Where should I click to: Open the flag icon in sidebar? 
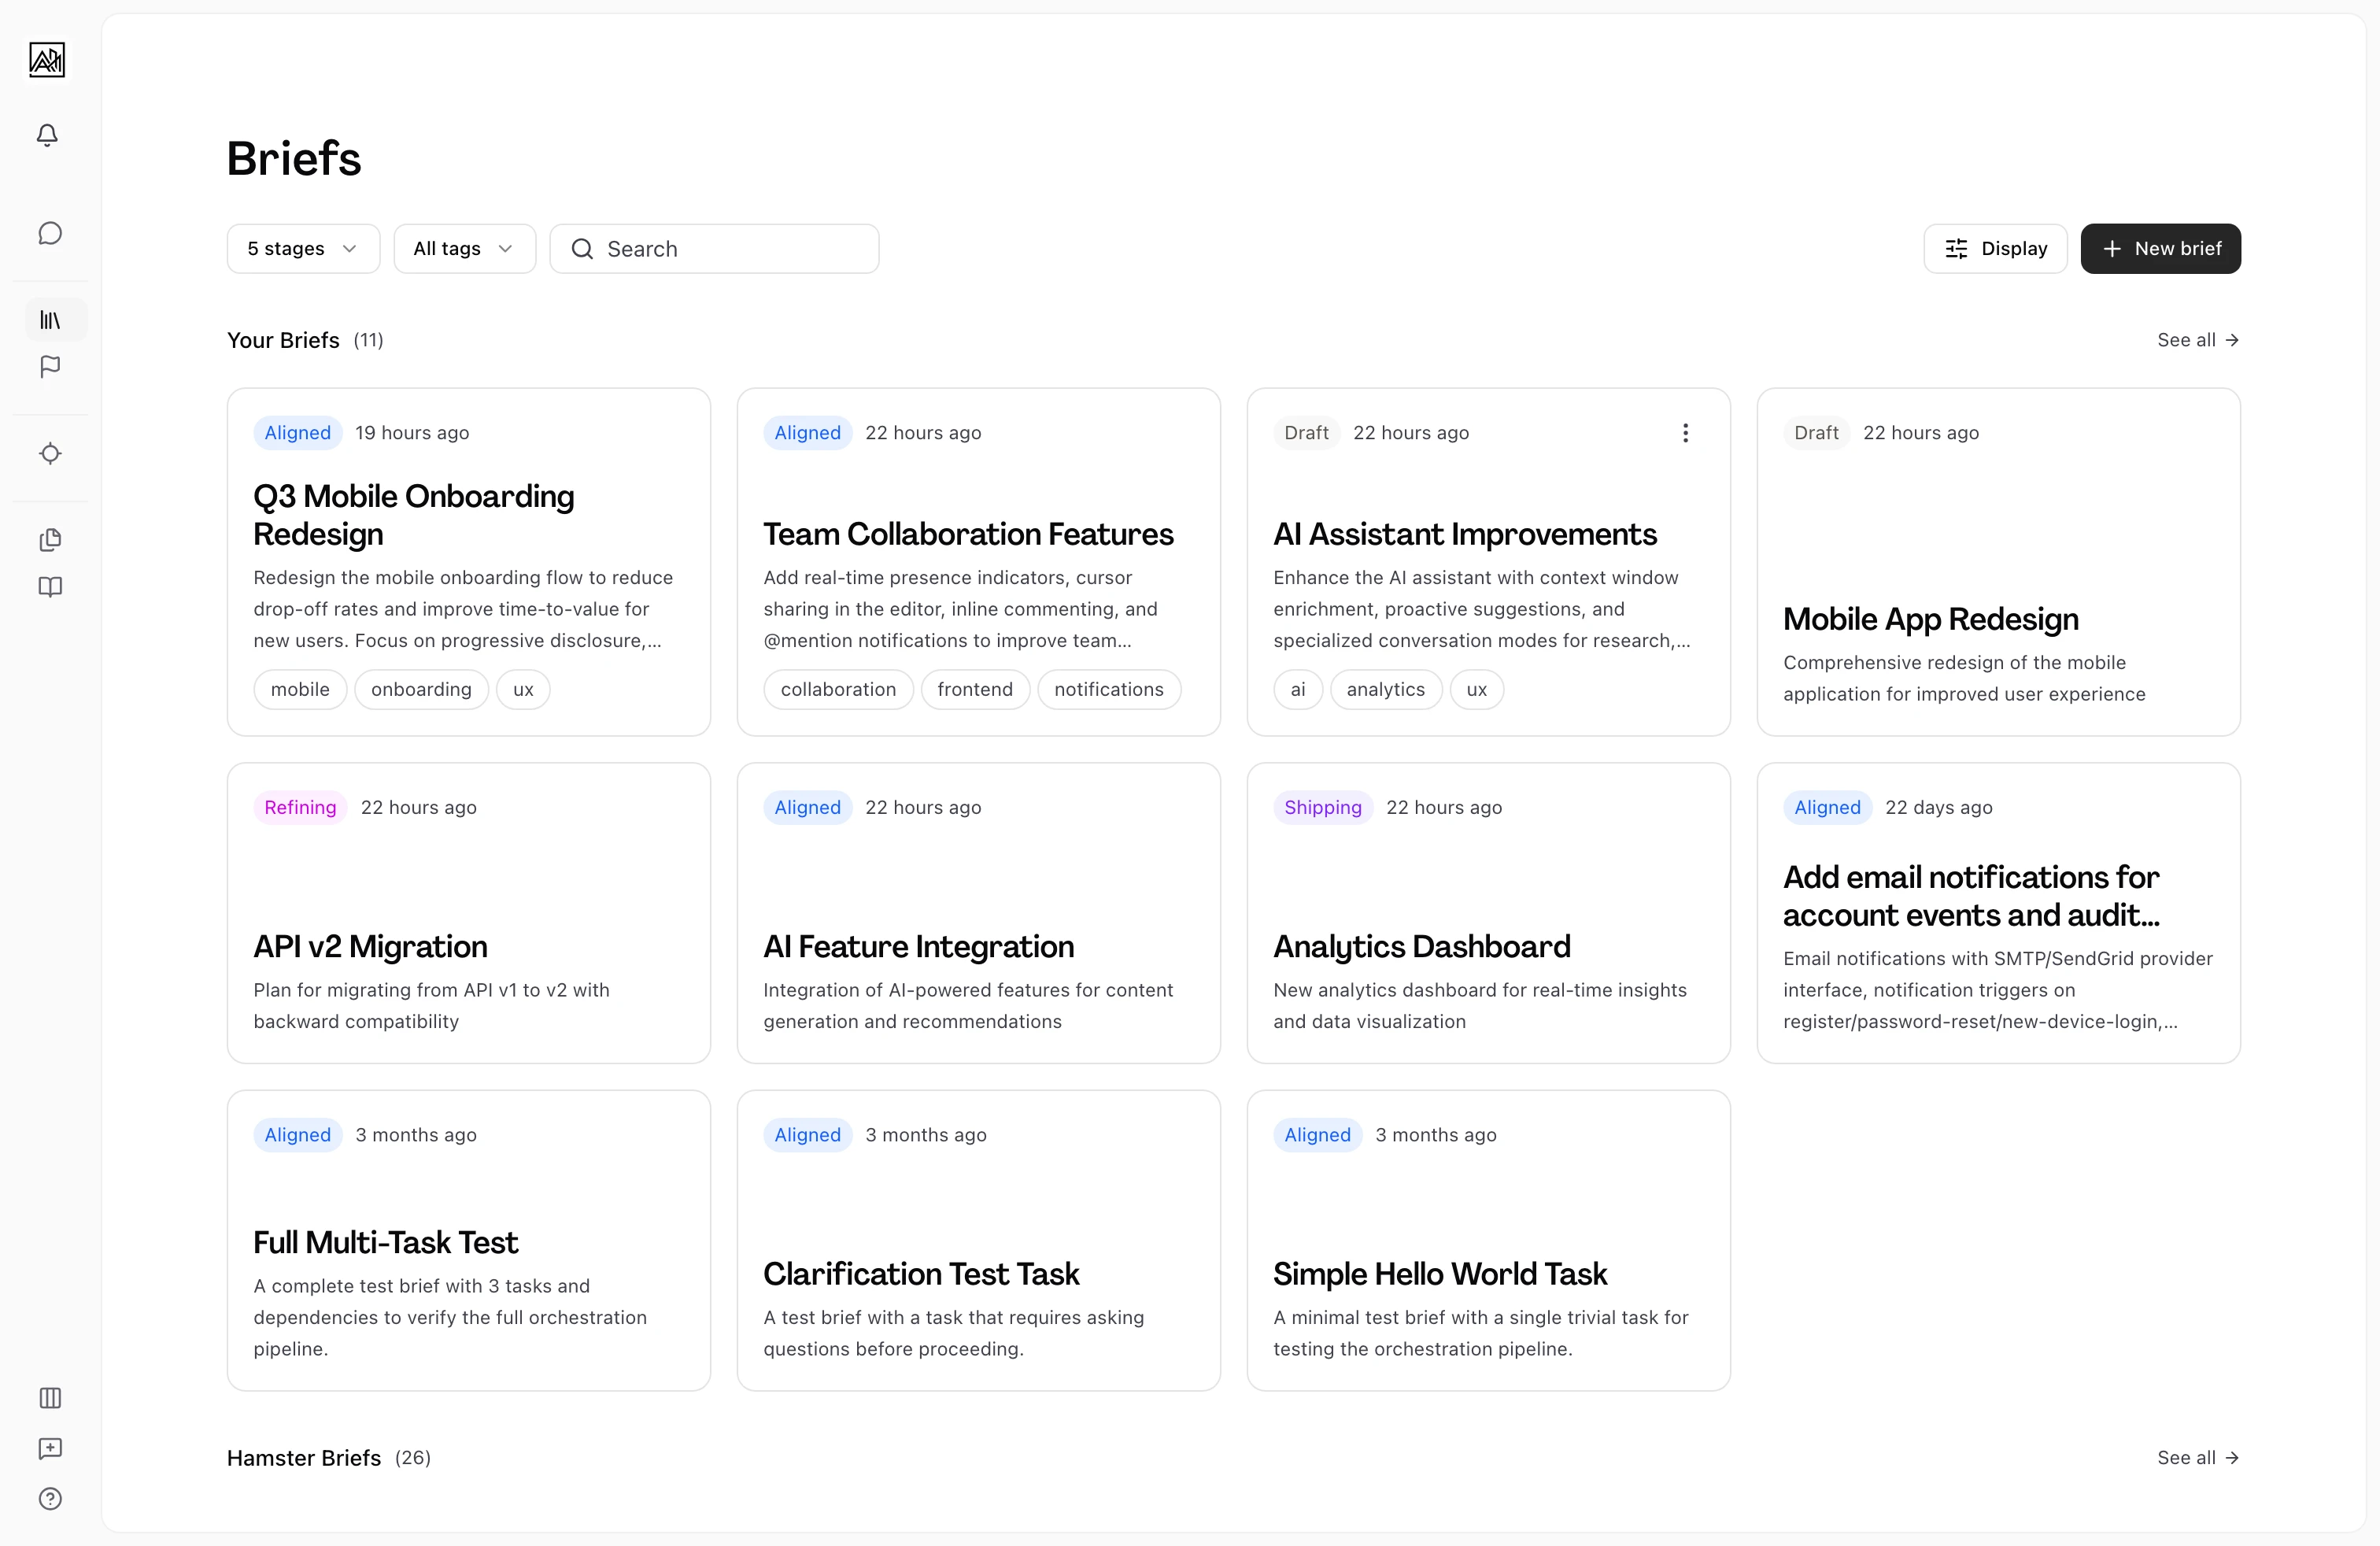50,367
